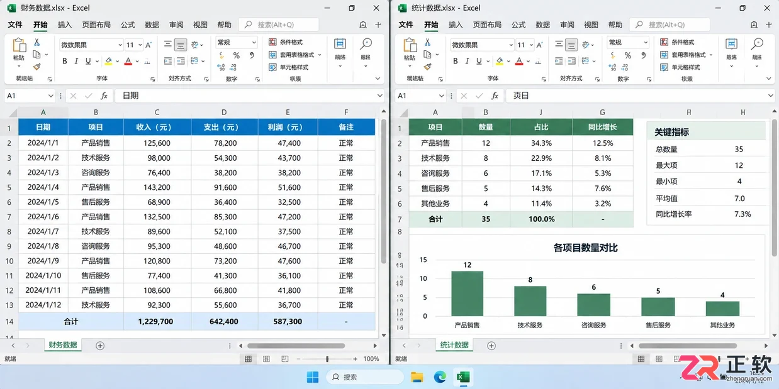
Task: Click the Copy icon in 财务数据 window
Action: coord(37,54)
